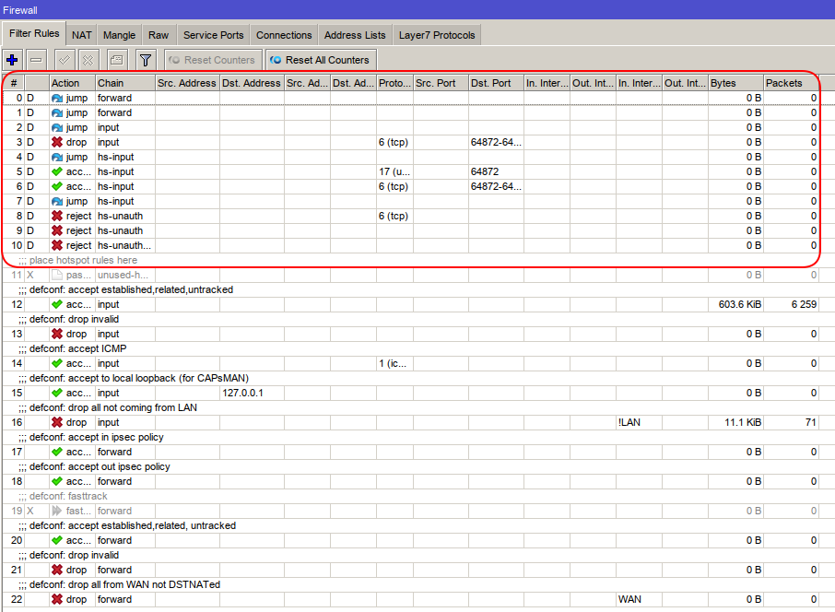Sort by the Packets column header
Image resolution: width=835 pixels, height=612 pixels.
click(x=791, y=83)
